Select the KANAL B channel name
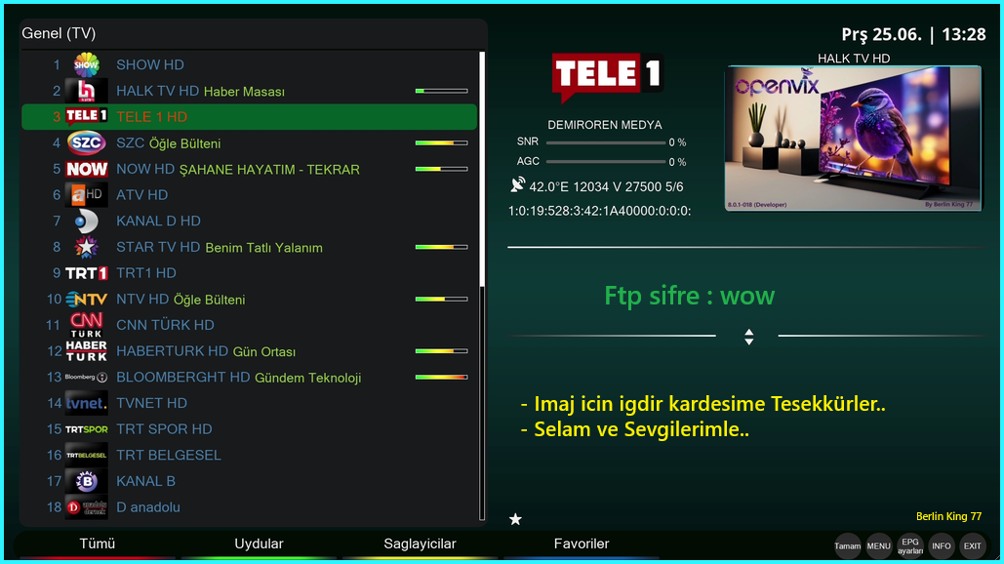Viewport: 1004px width, 564px height. click(145, 481)
